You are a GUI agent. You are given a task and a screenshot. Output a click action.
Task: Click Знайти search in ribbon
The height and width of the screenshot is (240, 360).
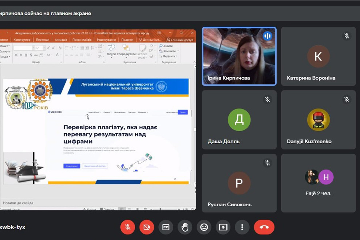166,46
